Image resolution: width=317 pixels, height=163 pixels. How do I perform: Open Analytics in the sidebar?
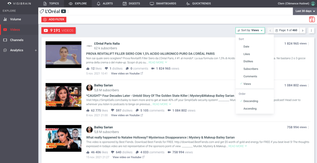tap(16, 50)
